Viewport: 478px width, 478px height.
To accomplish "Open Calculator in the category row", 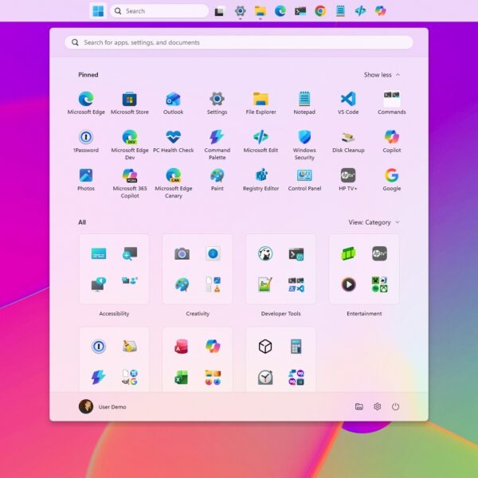I will point(296,347).
